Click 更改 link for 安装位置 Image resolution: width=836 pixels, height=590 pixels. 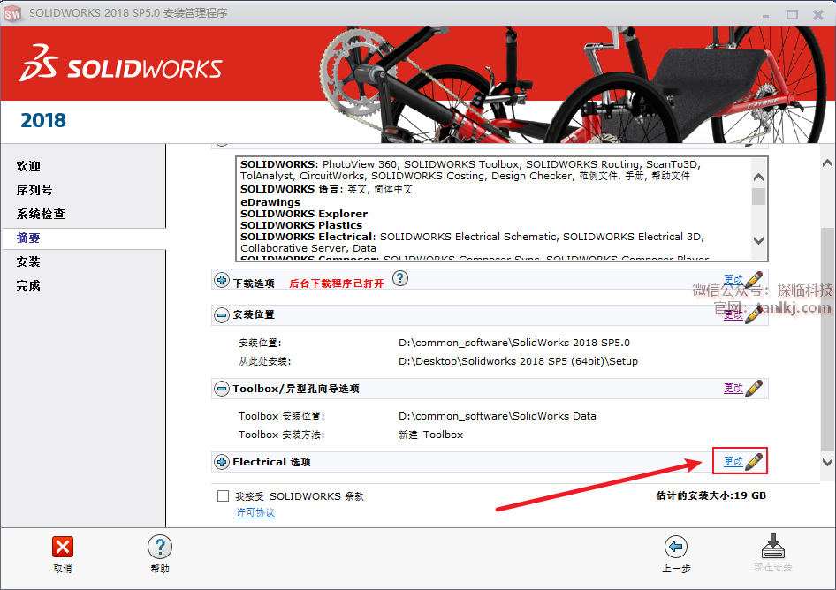733,314
